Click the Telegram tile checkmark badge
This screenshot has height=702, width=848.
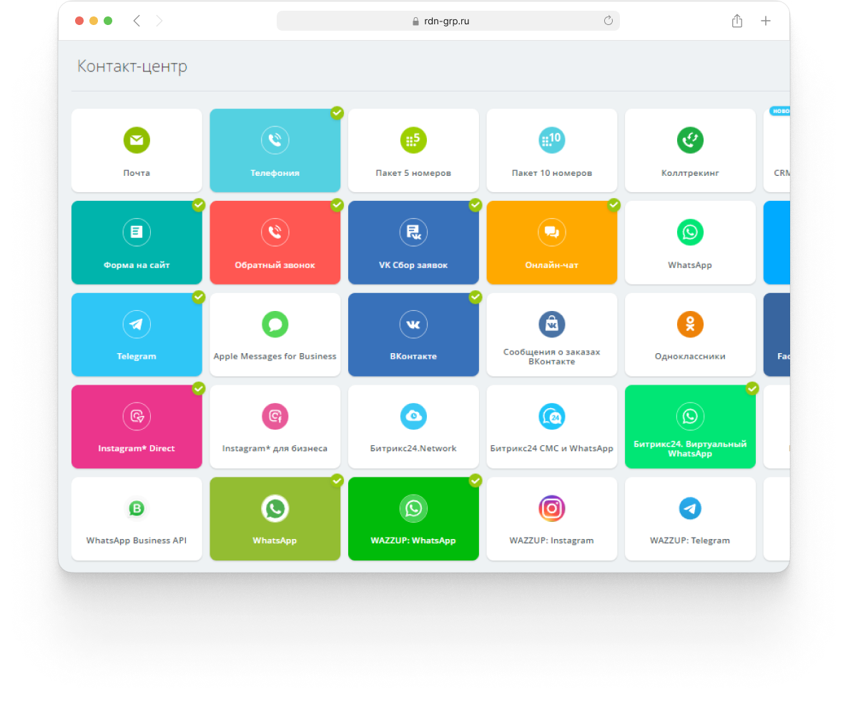point(199,297)
